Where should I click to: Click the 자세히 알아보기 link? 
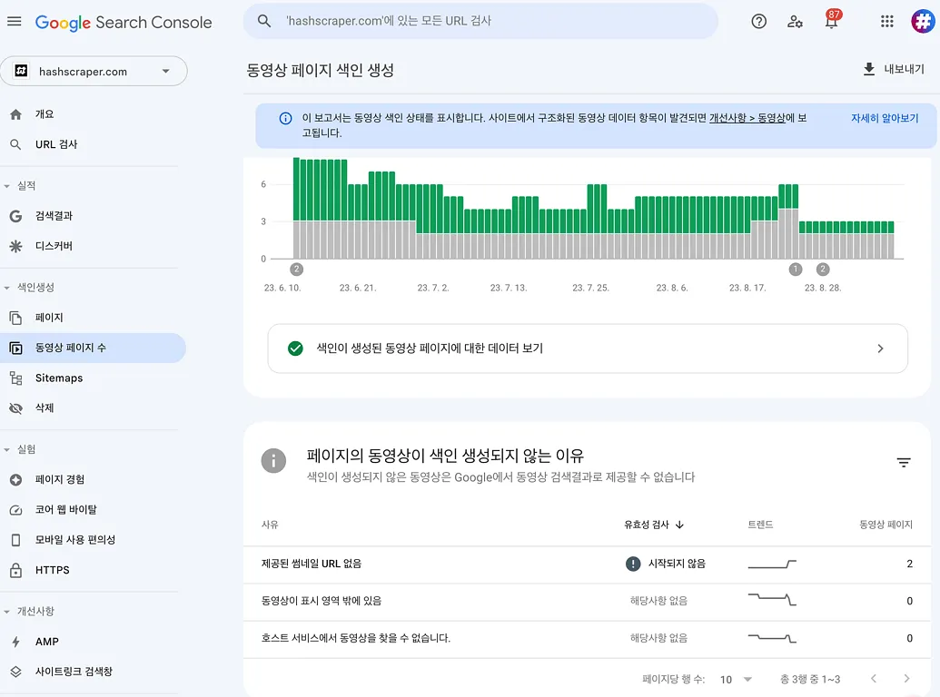884,119
